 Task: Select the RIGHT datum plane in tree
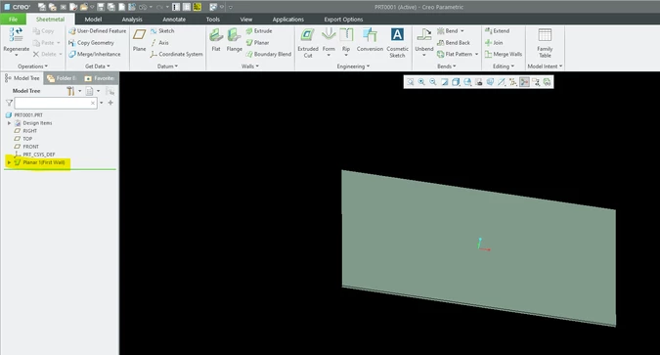(x=29, y=131)
